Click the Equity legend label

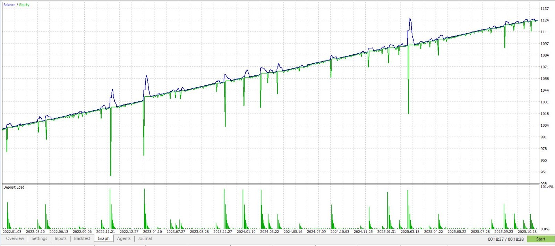24,5
